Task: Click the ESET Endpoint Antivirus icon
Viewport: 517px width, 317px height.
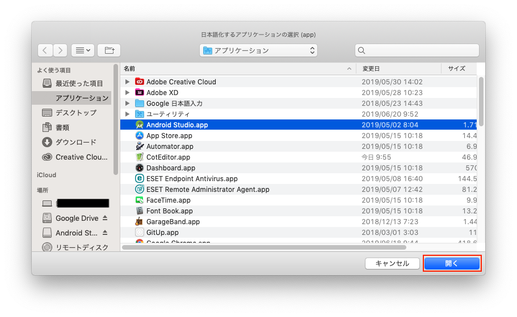Action: coord(140,178)
